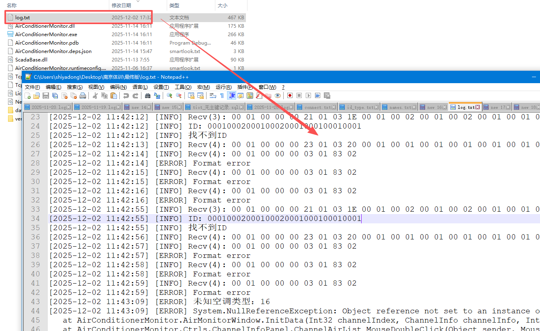
Task: Click the Print toolbar icon
Action: click(83, 96)
